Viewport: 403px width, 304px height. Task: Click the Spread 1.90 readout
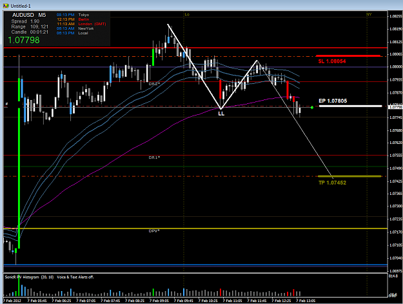pyautogui.click(x=25, y=21)
